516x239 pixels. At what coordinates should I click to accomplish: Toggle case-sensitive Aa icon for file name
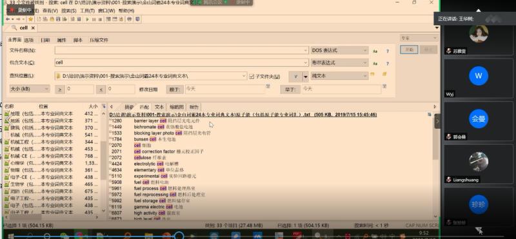coord(375,52)
